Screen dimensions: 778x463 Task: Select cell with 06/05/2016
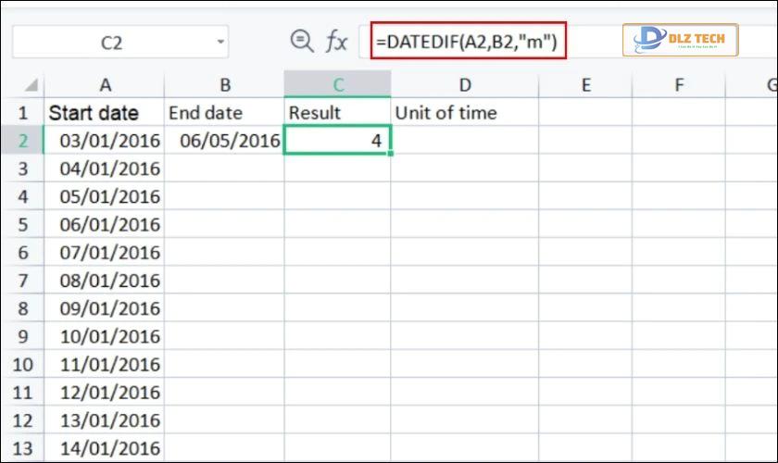point(224,141)
